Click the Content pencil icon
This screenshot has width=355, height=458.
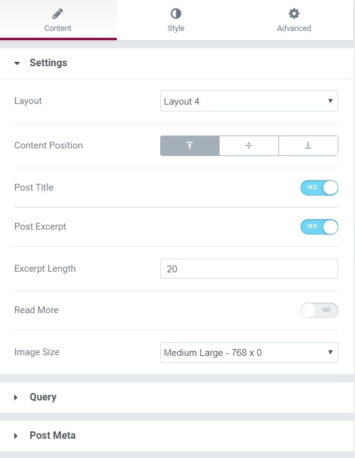click(58, 14)
